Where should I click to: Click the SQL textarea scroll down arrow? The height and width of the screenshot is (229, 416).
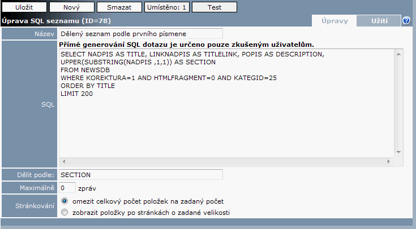[398, 152]
